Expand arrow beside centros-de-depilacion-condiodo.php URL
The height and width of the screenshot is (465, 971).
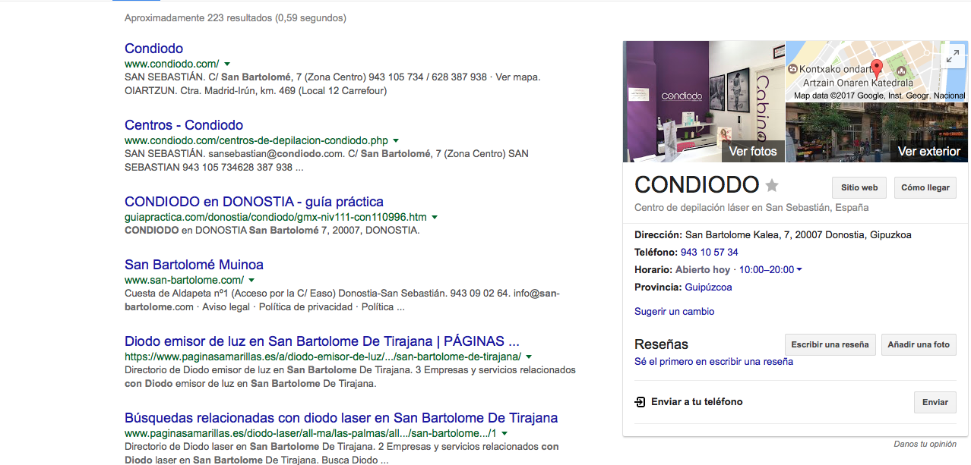396,141
